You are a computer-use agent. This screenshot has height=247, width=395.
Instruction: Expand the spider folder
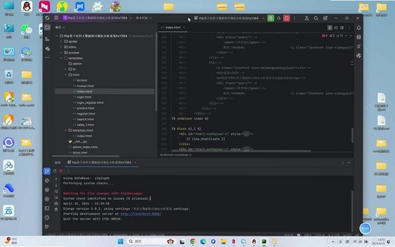61,41
